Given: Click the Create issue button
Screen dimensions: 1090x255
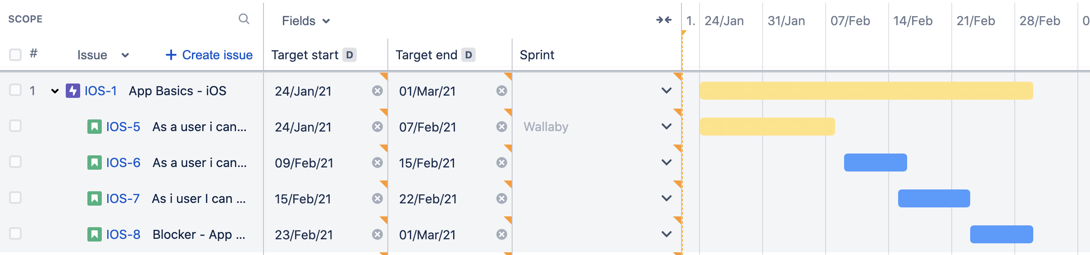Looking at the screenshot, I should [209, 55].
